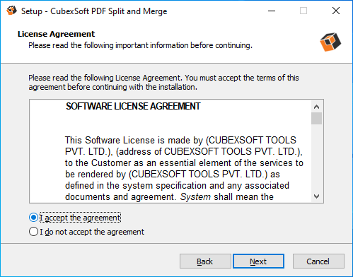Go to the previous step with Back
The height and width of the screenshot is (277, 353).
(205, 261)
